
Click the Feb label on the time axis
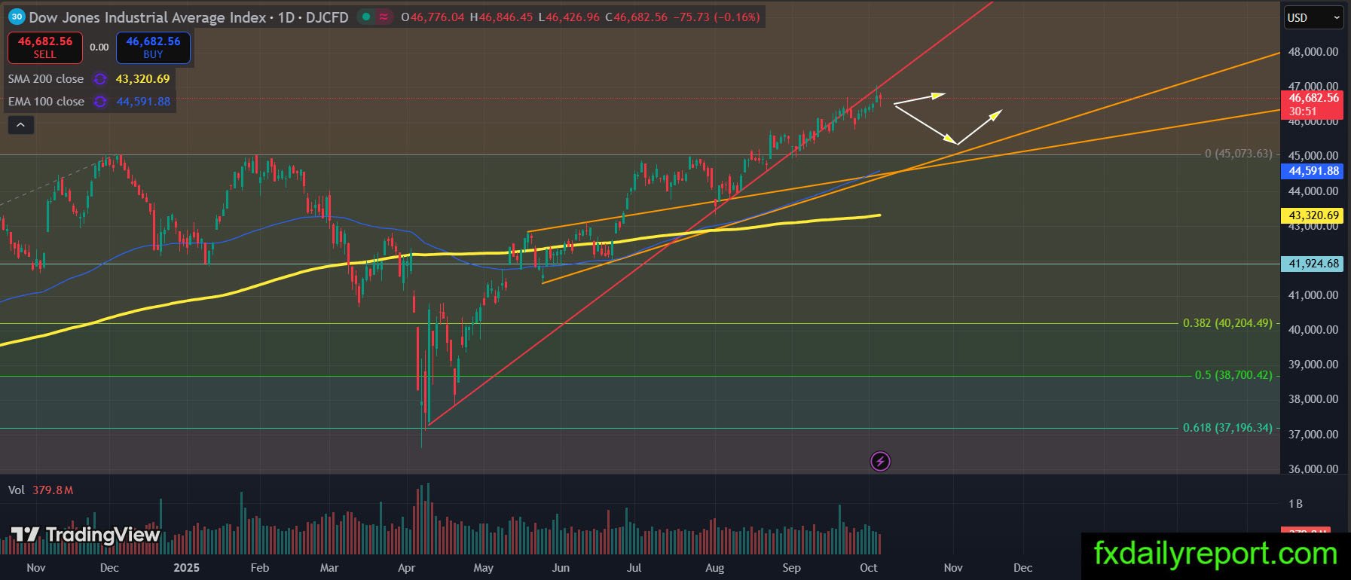[x=259, y=568]
